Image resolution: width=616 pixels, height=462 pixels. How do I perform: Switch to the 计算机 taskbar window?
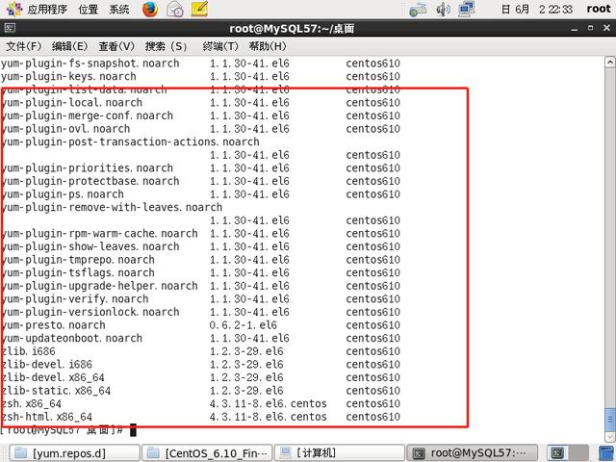(340, 453)
